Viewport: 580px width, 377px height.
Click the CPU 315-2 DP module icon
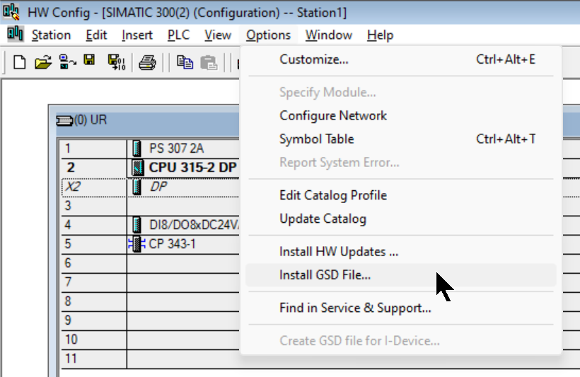point(138,167)
